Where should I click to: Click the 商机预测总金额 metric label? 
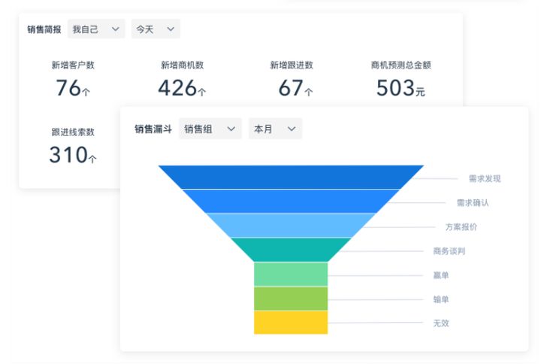click(400, 65)
